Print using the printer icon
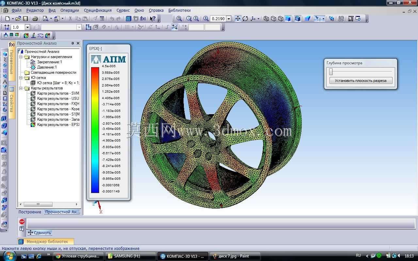This screenshot has width=418, height=261. [35, 19]
